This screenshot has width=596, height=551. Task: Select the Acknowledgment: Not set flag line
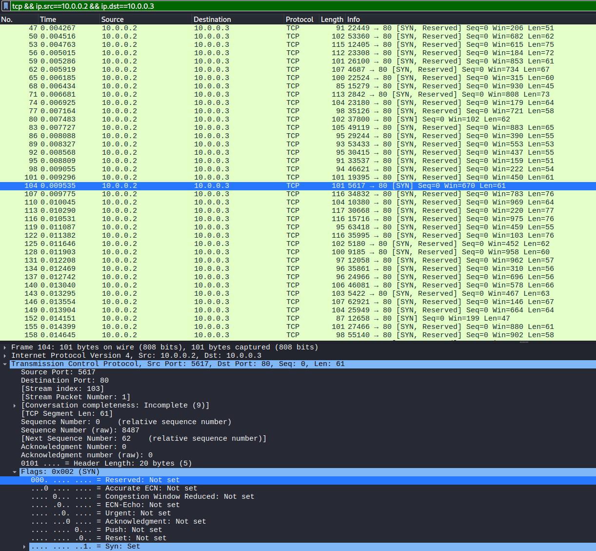tap(142, 522)
